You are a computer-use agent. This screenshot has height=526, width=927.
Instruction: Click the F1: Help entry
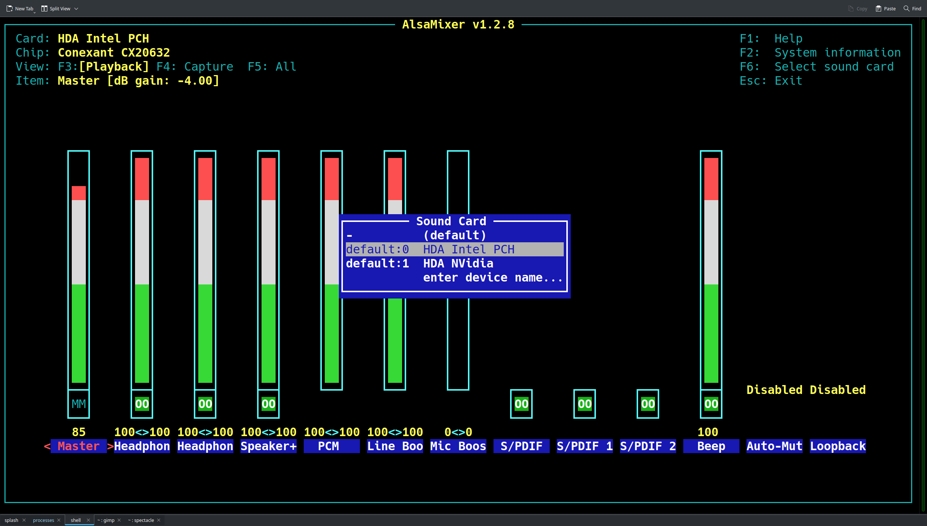[x=771, y=38]
